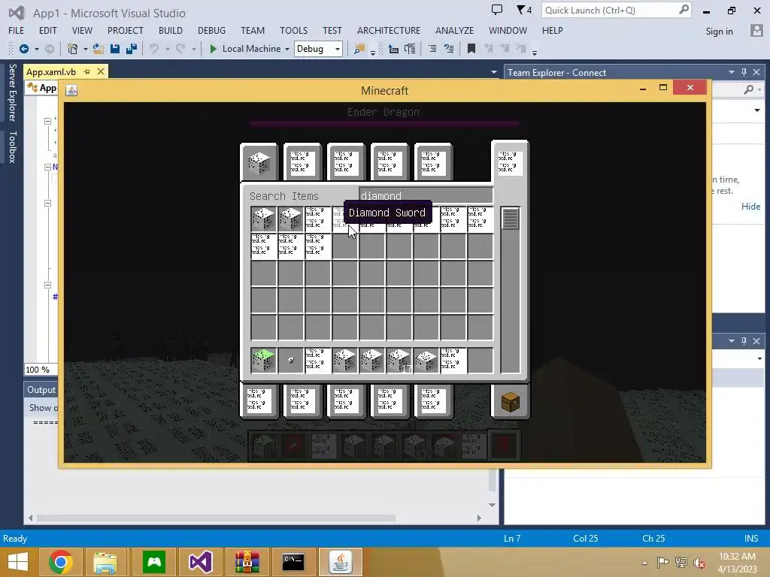The width and height of the screenshot is (770, 577).
Task: Open the Find in Files toolbar icon
Action: tap(359, 49)
